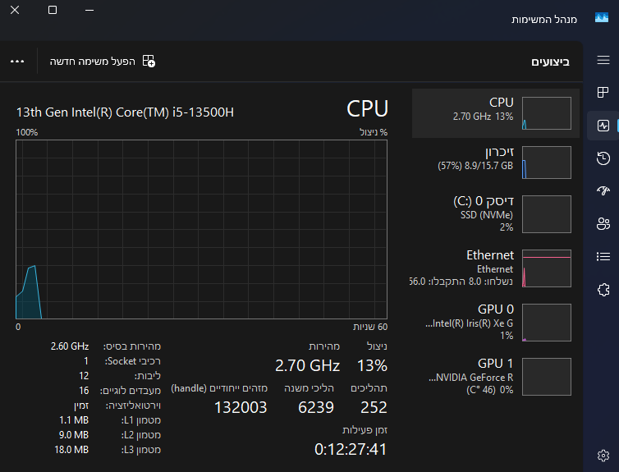The image size is (619, 472).
Task: Click the i5-13500H processor name
Action: tap(125, 112)
